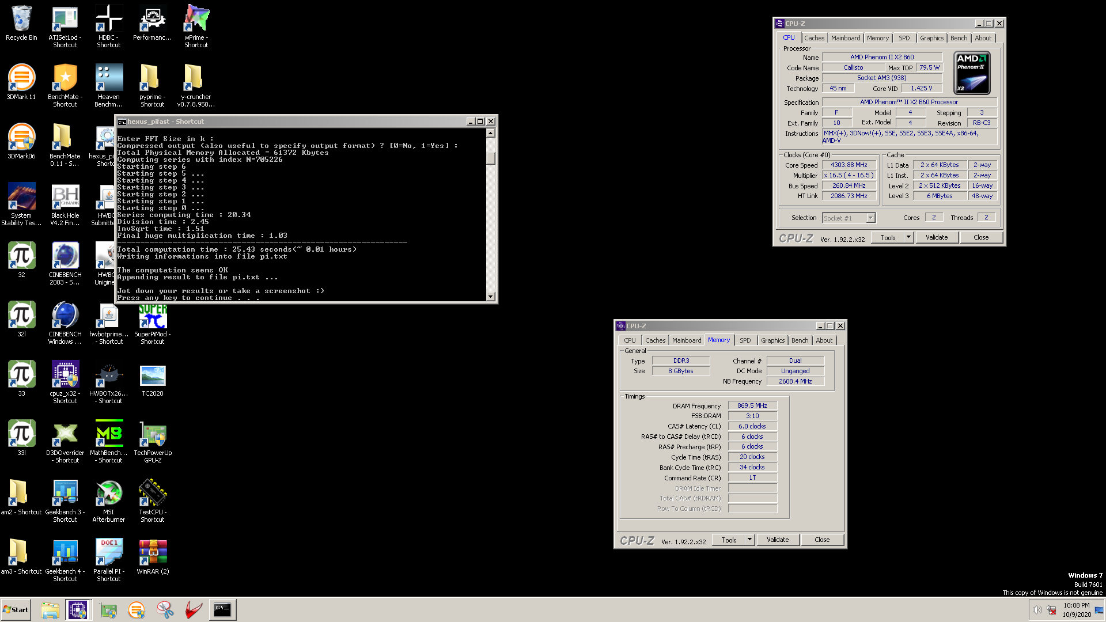Image resolution: width=1106 pixels, height=622 pixels.
Task: Open System Stability Test icon
Action: [x=21, y=204]
